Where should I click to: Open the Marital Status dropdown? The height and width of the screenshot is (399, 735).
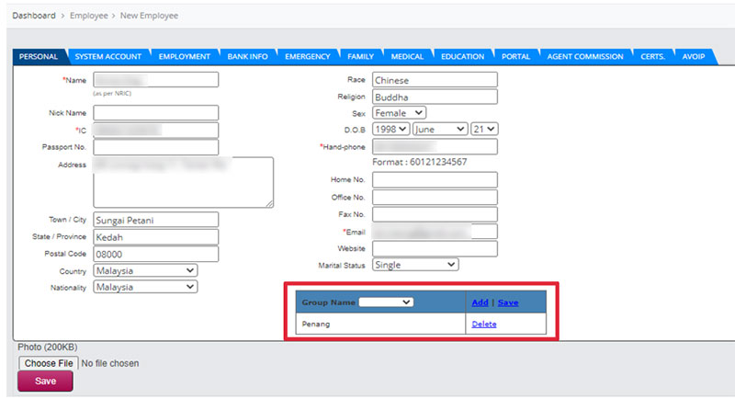pos(414,265)
